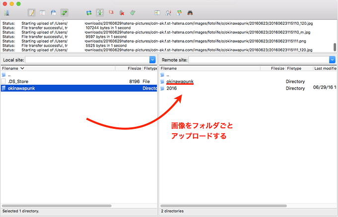Viewport: 338px width, 217px height.
Task: Click the log line ending 20160623115111.png
Action: point(154,41)
